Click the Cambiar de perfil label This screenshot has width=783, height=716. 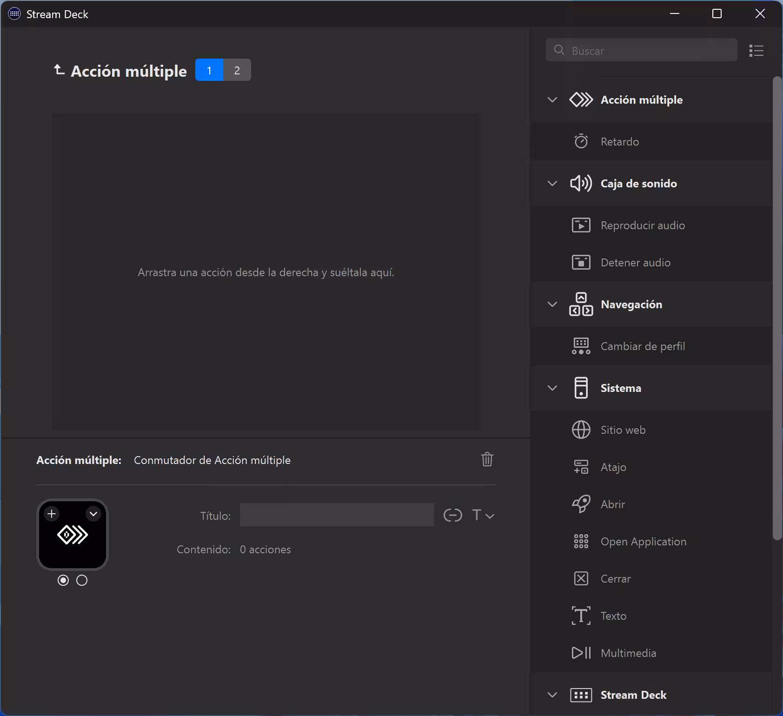pyautogui.click(x=643, y=346)
